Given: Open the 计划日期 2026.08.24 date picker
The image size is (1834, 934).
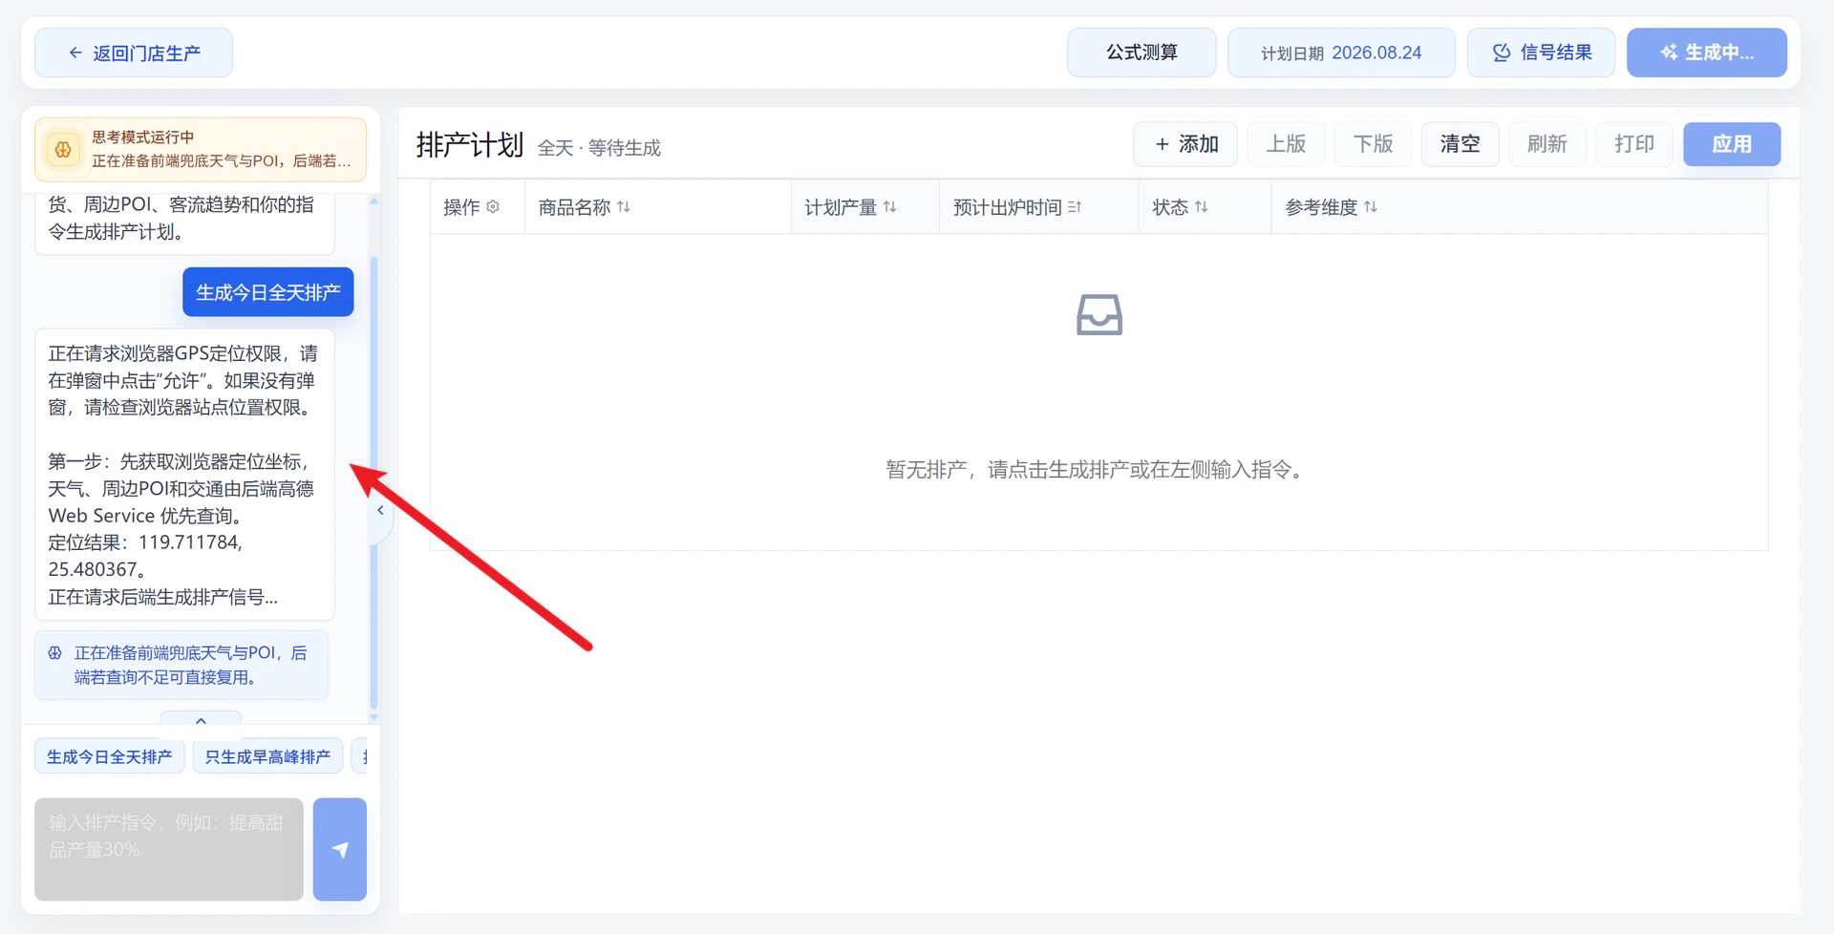Looking at the screenshot, I should [x=1341, y=53].
